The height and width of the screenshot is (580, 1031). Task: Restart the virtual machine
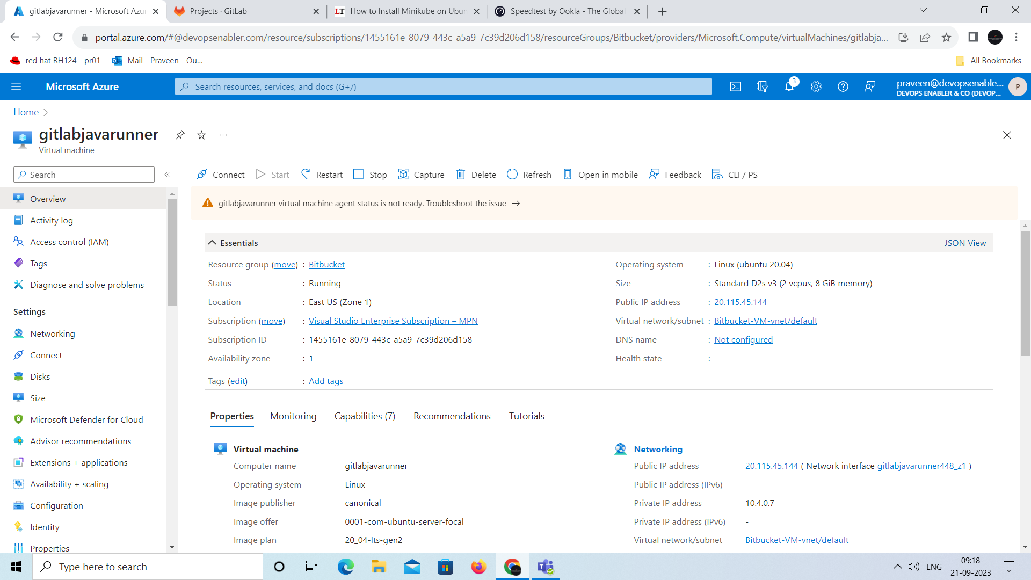[x=322, y=175]
